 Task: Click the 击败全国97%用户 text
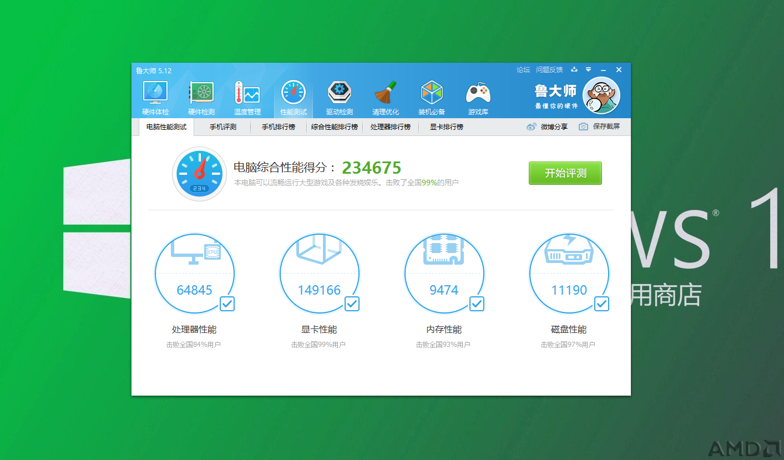click(568, 345)
